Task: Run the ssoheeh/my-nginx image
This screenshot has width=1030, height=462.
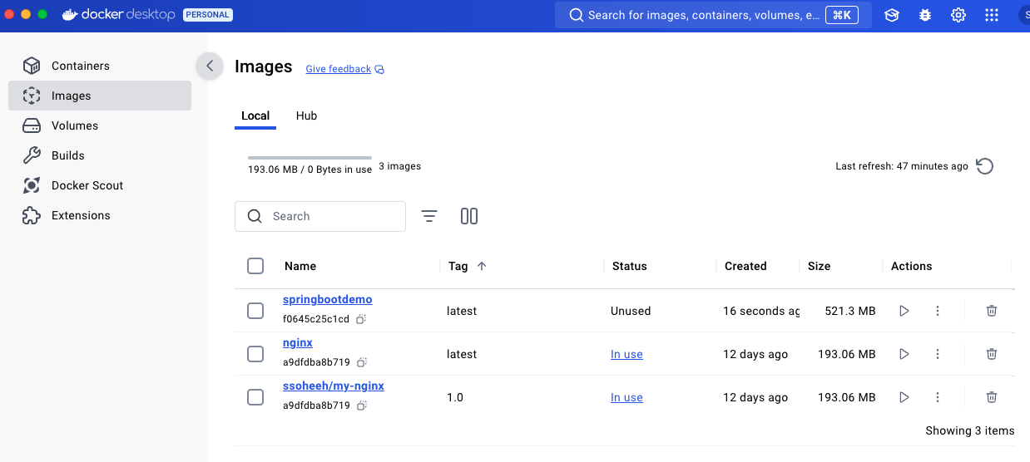Action: pos(904,397)
